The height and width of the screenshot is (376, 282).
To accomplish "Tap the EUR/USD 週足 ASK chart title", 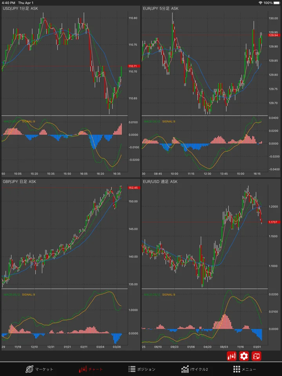I will 160,182.
